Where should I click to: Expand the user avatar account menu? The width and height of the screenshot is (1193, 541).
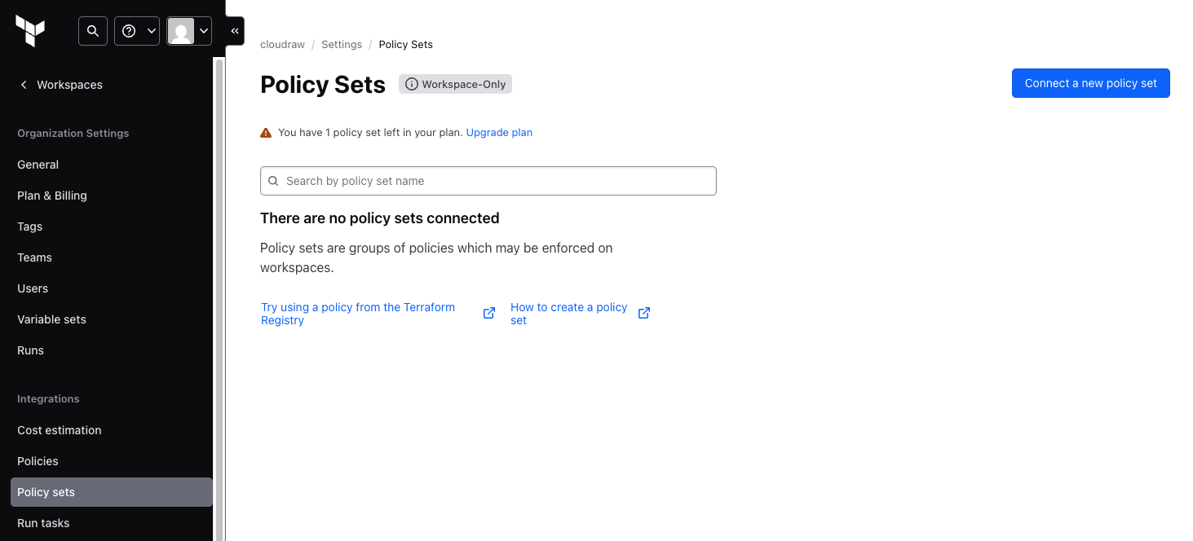(x=189, y=31)
